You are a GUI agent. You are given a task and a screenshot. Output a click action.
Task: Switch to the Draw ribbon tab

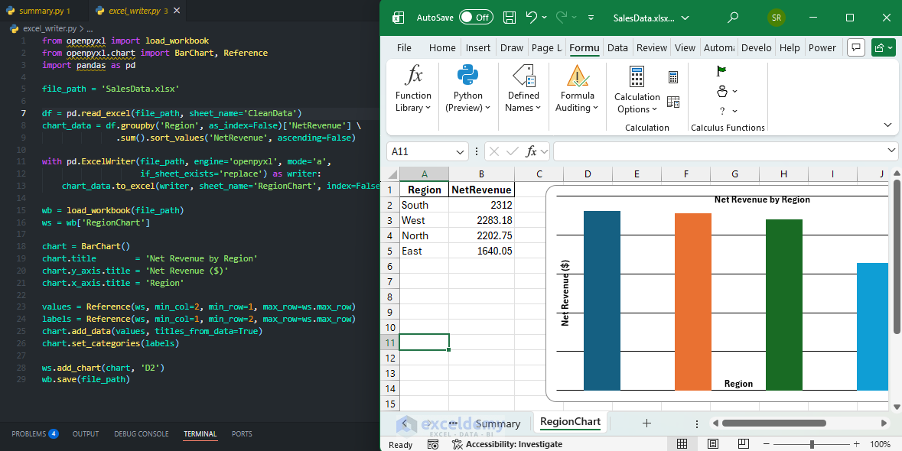(x=511, y=47)
